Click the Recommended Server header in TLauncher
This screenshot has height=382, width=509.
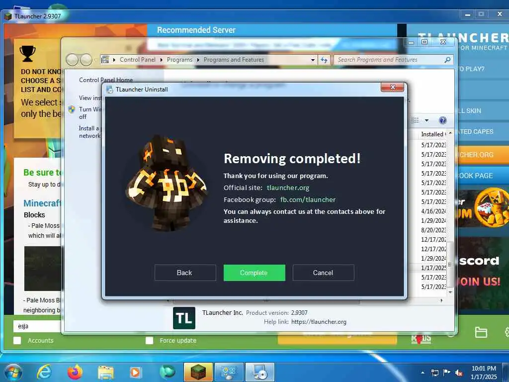pos(196,30)
